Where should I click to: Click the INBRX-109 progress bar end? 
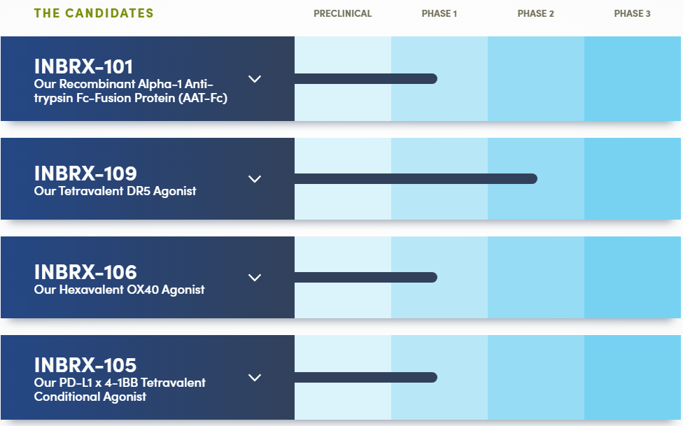(x=531, y=178)
